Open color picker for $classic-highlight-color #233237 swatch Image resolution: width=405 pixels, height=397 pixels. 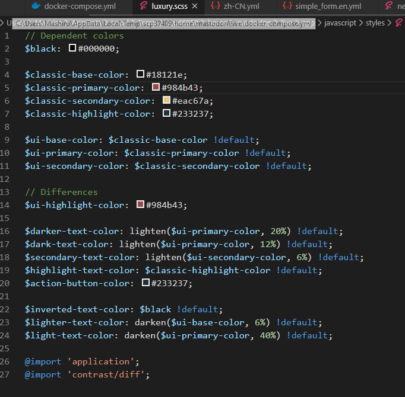click(x=166, y=113)
